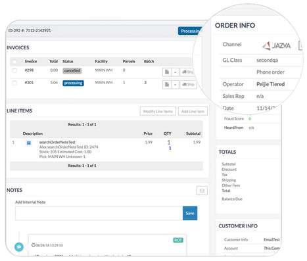Click the Add Internal Note text field
The width and height of the screenshot is (307, 261).
coord(99,213)
